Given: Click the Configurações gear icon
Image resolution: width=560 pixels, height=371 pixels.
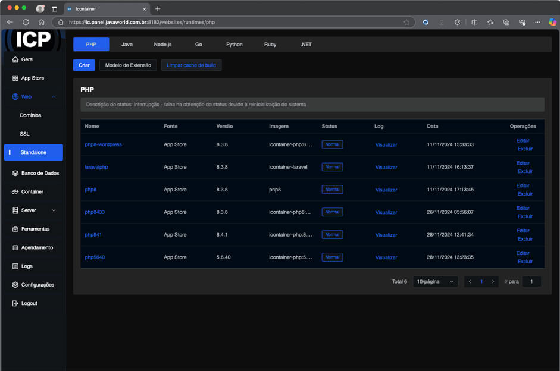Looking at the screenshot, I should [x=15, y=285].
